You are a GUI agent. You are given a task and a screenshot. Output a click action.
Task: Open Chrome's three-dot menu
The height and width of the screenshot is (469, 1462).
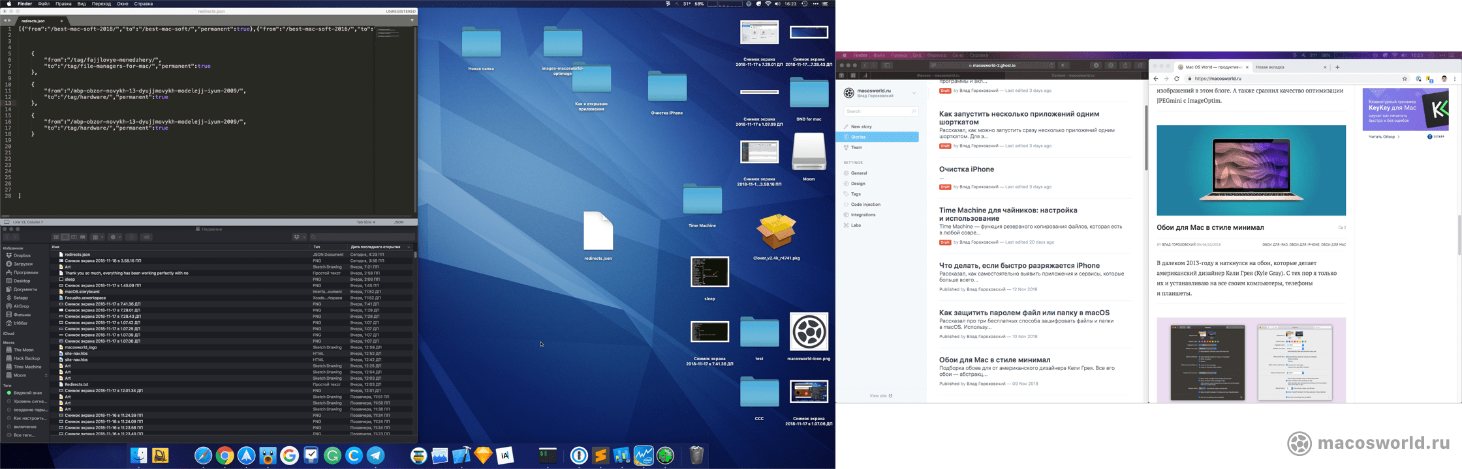tap(1455, 79)
